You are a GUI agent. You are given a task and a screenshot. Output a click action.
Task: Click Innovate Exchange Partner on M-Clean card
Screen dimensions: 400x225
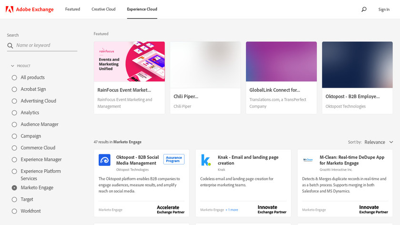(x=373, y=209)
